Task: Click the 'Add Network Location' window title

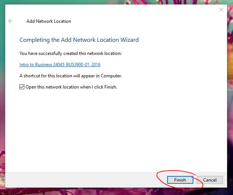Action: pyautogui.click(x=49, y=21)
